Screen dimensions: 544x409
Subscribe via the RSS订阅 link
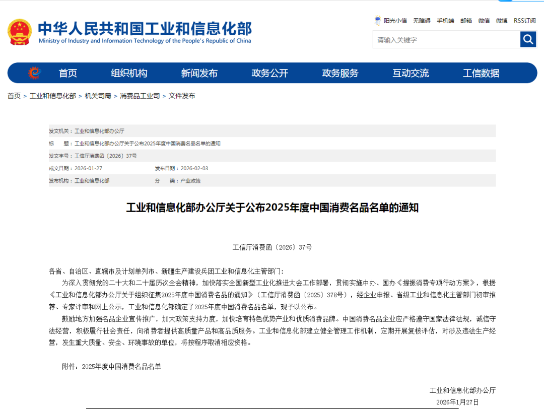(524, 21)
